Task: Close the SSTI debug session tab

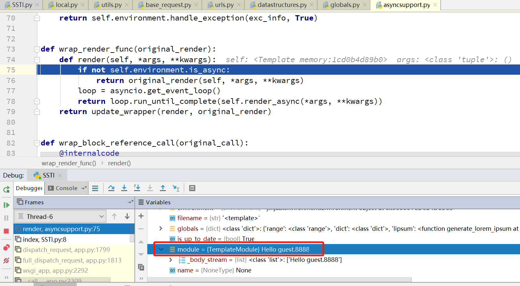Action: click(x=60, y=176)
